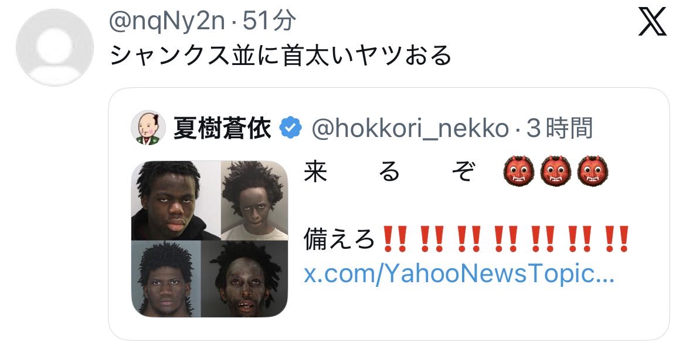Click the blue verified badge
The height and width of the screenshot is (346, 686).
[291, 128]
